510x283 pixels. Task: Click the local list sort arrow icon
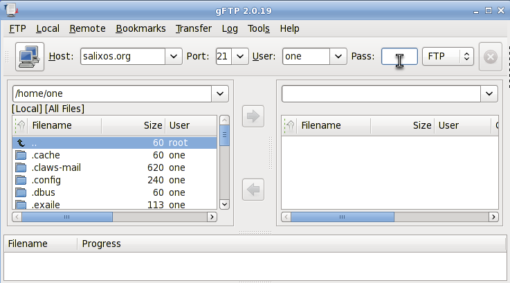pyautogui.click(x=21, y=125)
